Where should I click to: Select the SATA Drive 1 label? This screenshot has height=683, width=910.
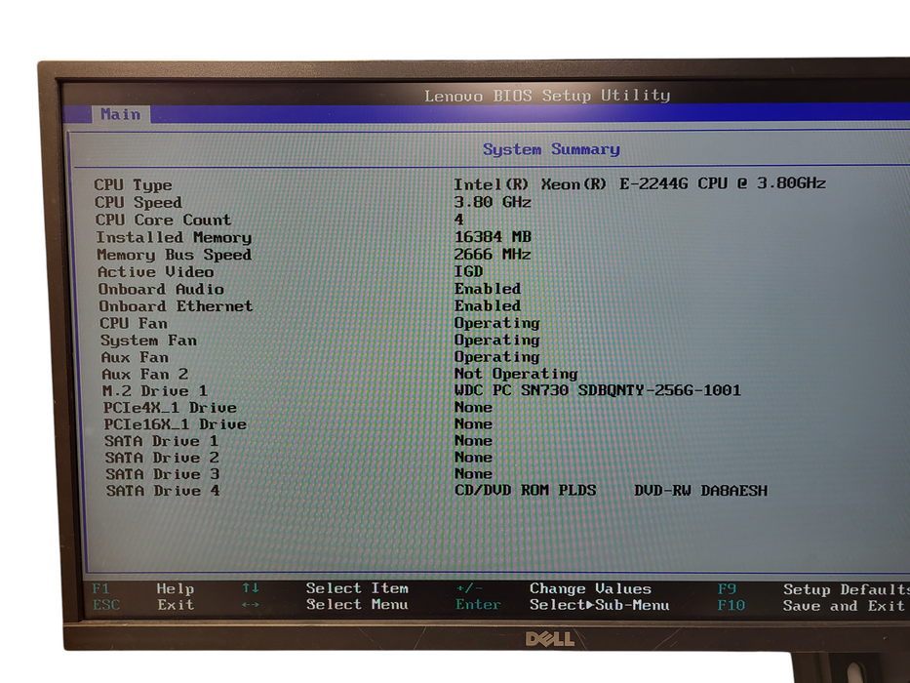[x=161, y=441]
